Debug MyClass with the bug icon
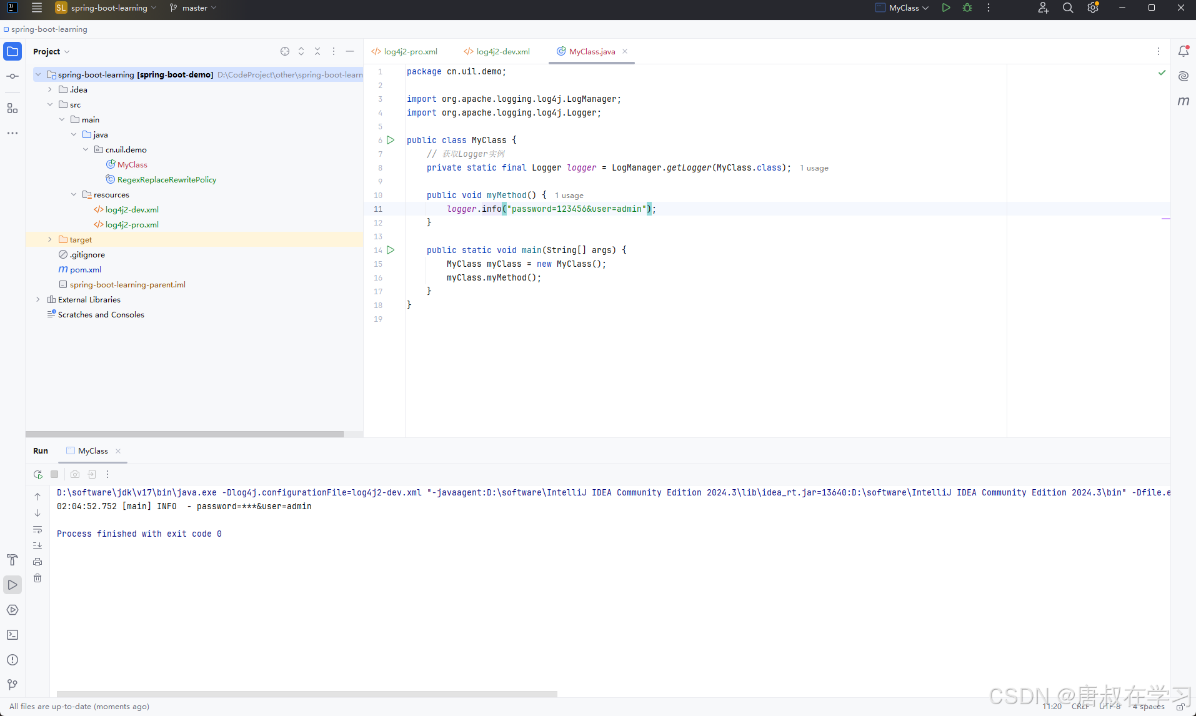The height and width of the screenshot is (716, 1196). point(967,8)
